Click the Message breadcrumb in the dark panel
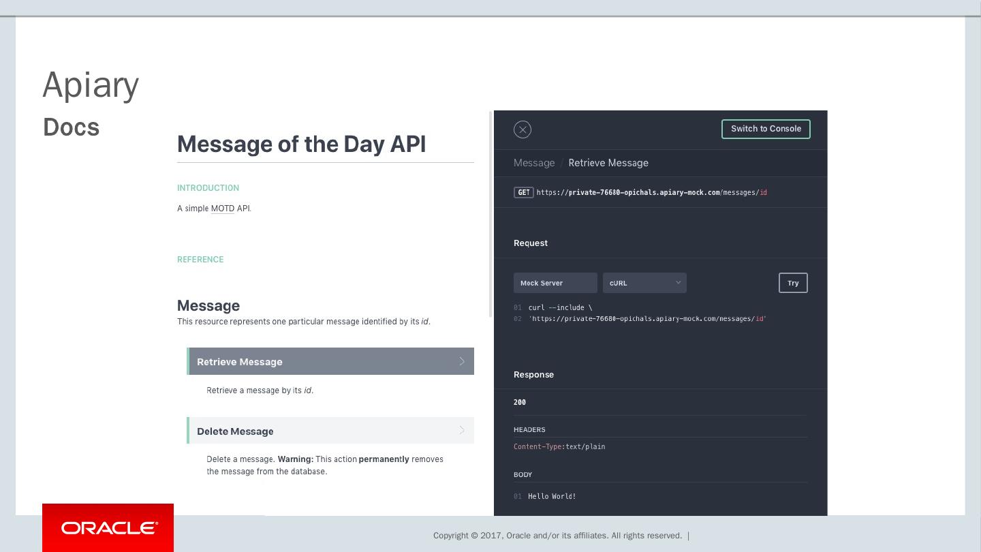Image resolution: width=981 pixels, height=552 pixels. [534, 163]
